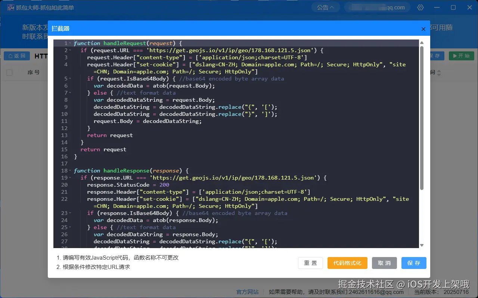Image resolution: width=478 pixels, height=298 pixels.
Task: Click 'var decodedDataString = request.Body;' line
Action: tap(154, 100)
